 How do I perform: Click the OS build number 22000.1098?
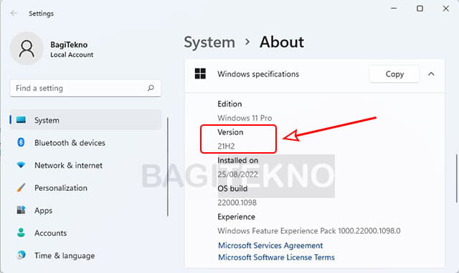click(237, 202)
